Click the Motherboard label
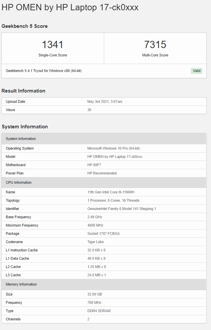This screenshot has height=330, width=211. tap(16, 165)
